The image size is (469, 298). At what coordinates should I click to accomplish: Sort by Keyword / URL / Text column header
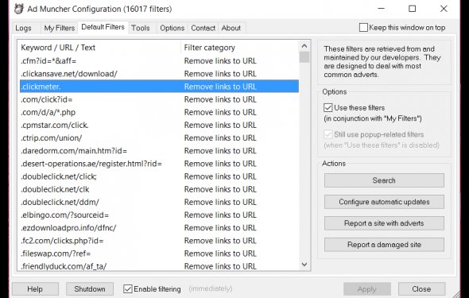[99, 48]
